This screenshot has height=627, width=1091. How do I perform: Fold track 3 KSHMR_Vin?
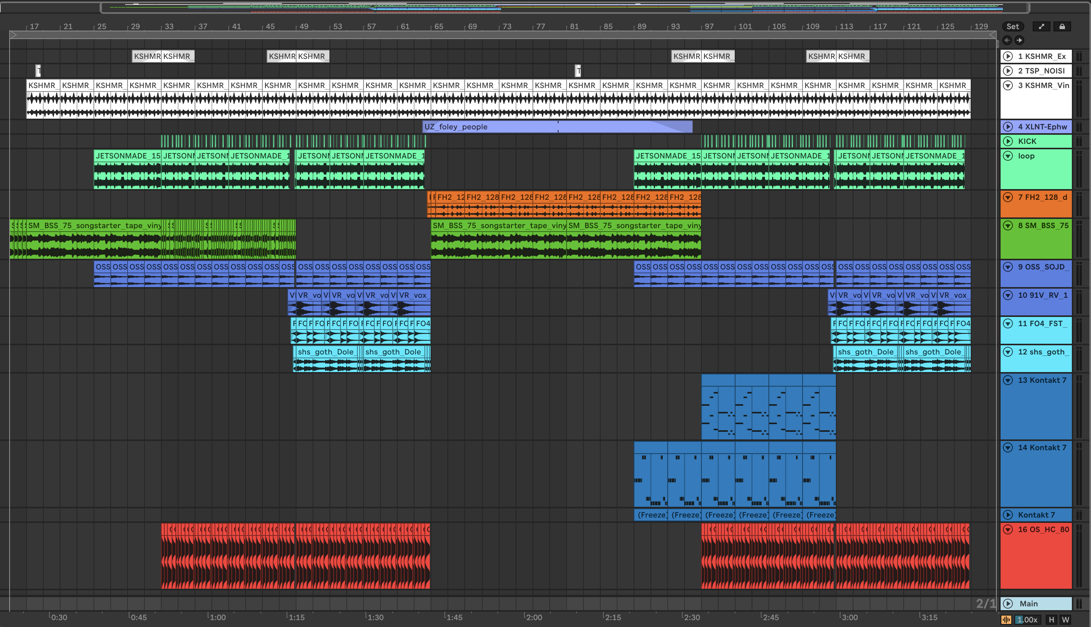pos(1008,85)
